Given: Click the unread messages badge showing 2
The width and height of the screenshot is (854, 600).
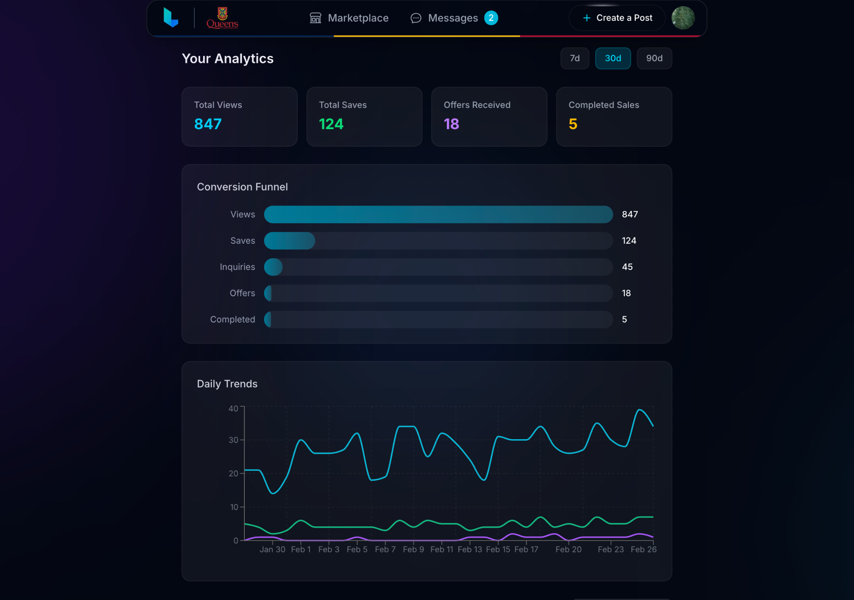Looking at the screenshot, I should (x=491, y=18).
